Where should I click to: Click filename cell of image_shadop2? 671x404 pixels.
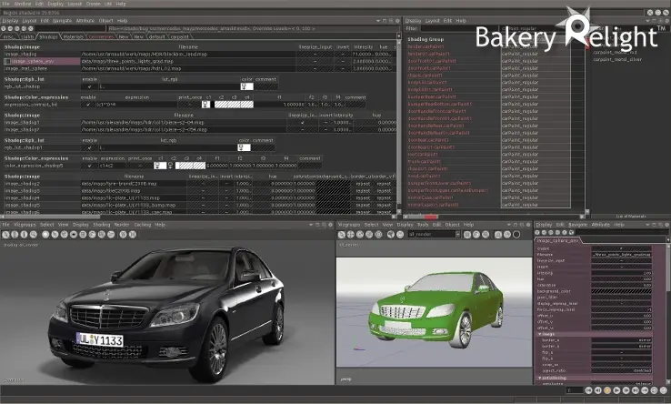134,184
